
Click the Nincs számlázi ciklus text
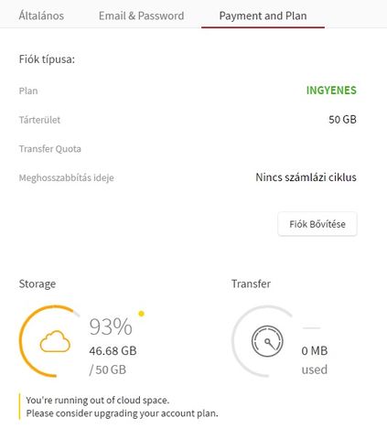tap(306, 177)
